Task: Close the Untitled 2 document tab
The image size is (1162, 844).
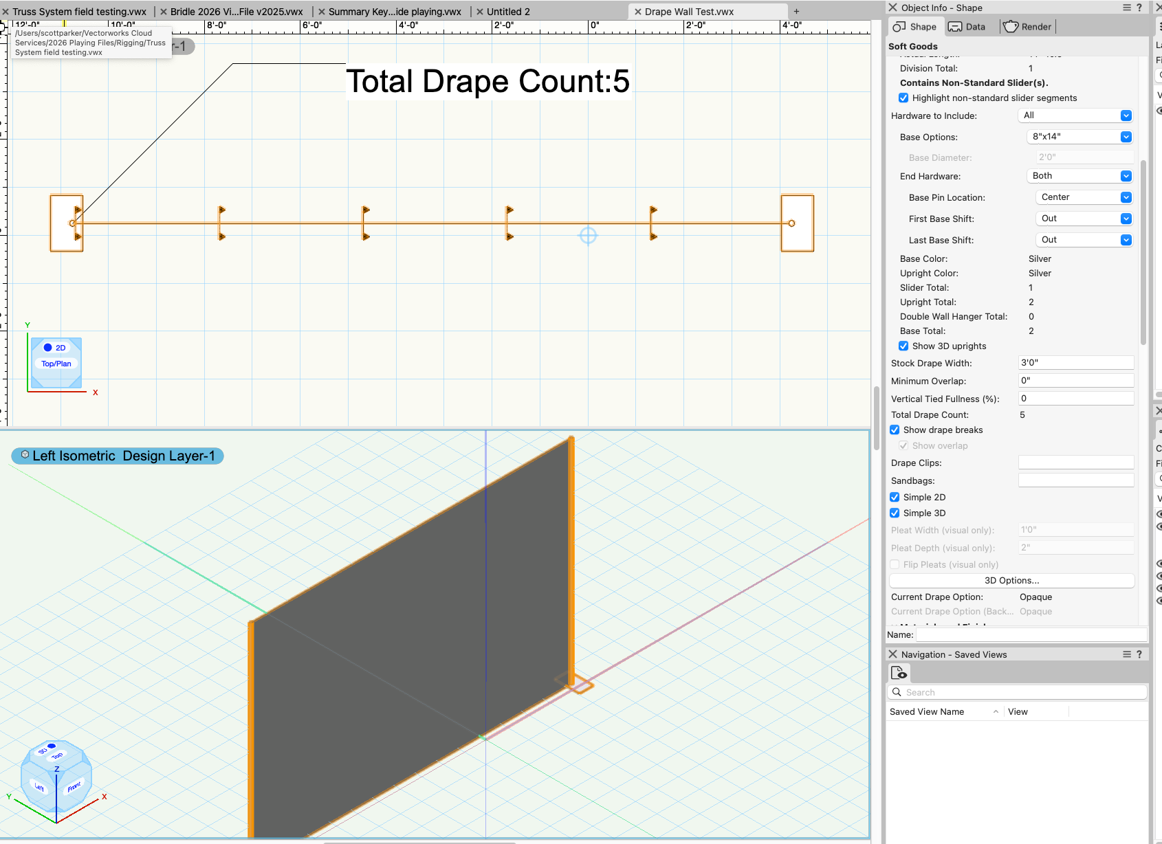Action: point(480,12)
